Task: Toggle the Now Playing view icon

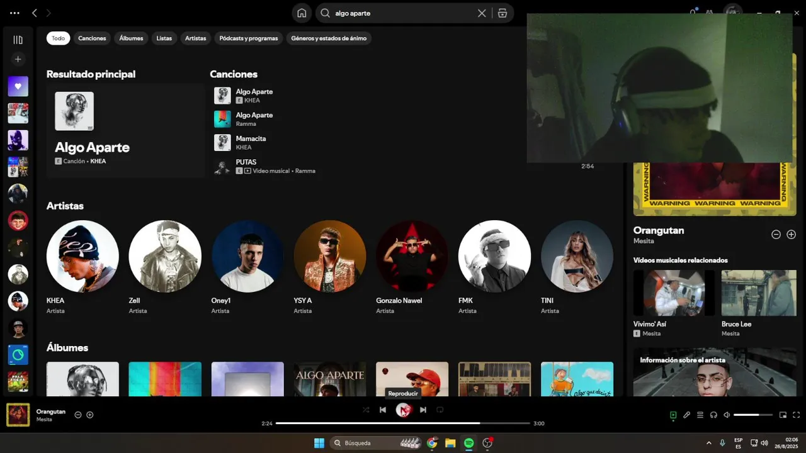Action: coord(673,415)
